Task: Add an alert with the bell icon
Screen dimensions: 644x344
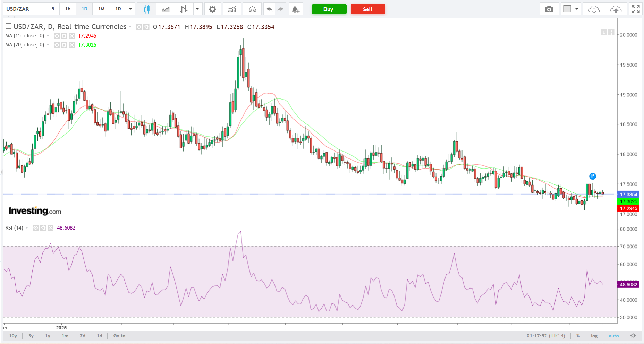Action: (295, 9)
